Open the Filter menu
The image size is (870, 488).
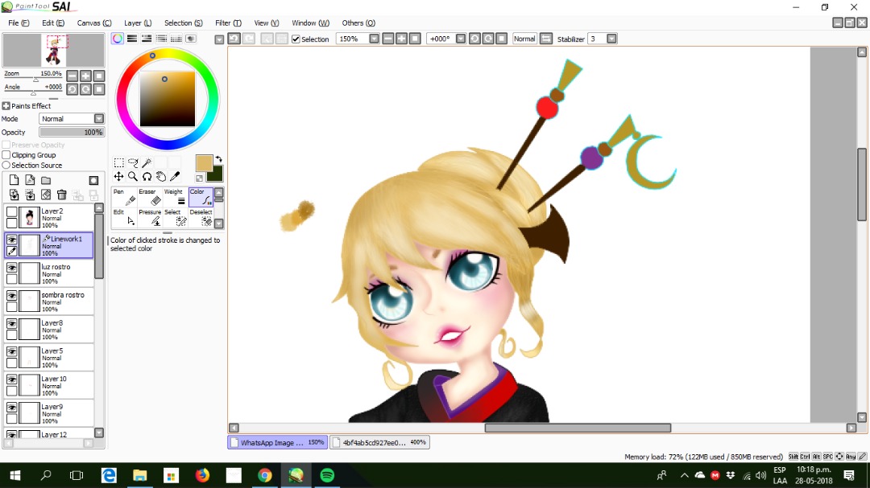tap(228, 23)
